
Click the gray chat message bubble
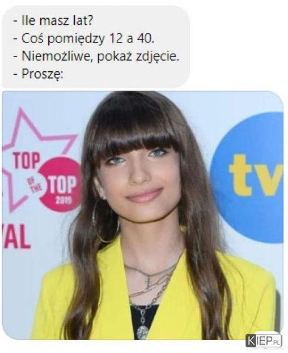click(96, 46)
